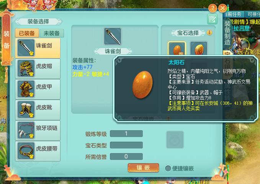Switch to the 未装备 unequipped tab
Screen dimensions: 260x184
[x=52, y=33]
